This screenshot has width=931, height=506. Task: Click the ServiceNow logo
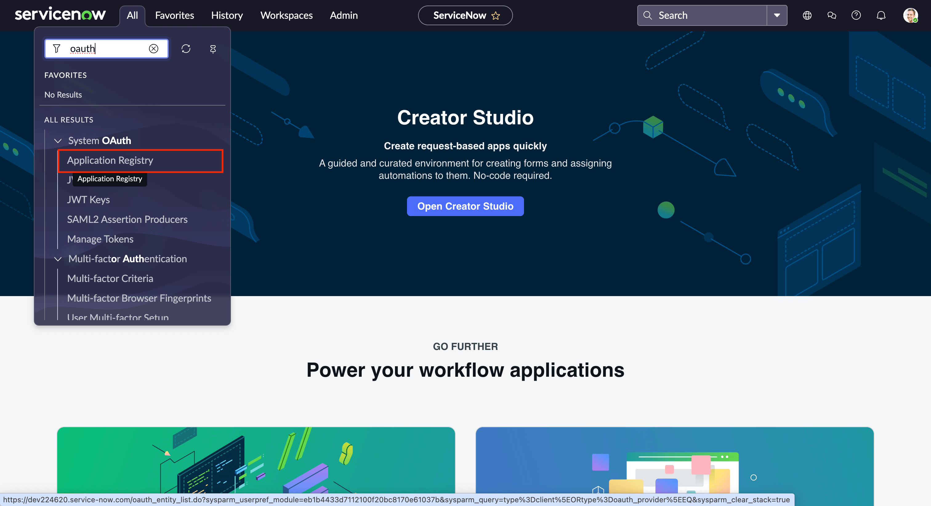pyautogui.click(x=60, y=14)
